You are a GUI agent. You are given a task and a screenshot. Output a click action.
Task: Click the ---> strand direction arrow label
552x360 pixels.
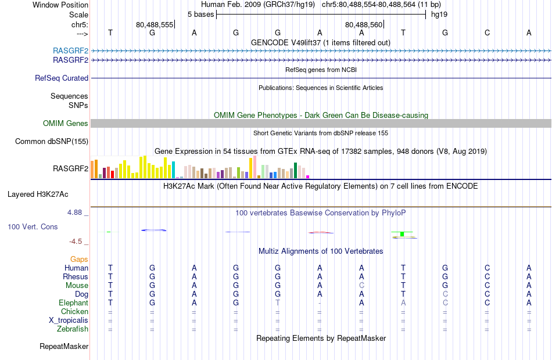[x=82, y=34]
